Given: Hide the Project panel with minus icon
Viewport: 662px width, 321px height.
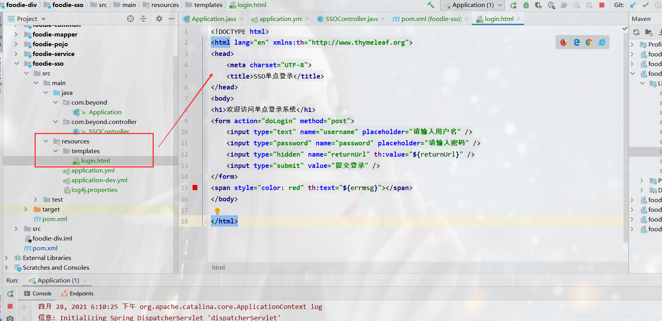Looking at the screenshot, I should pyautogui.click(x=171, y=19).
